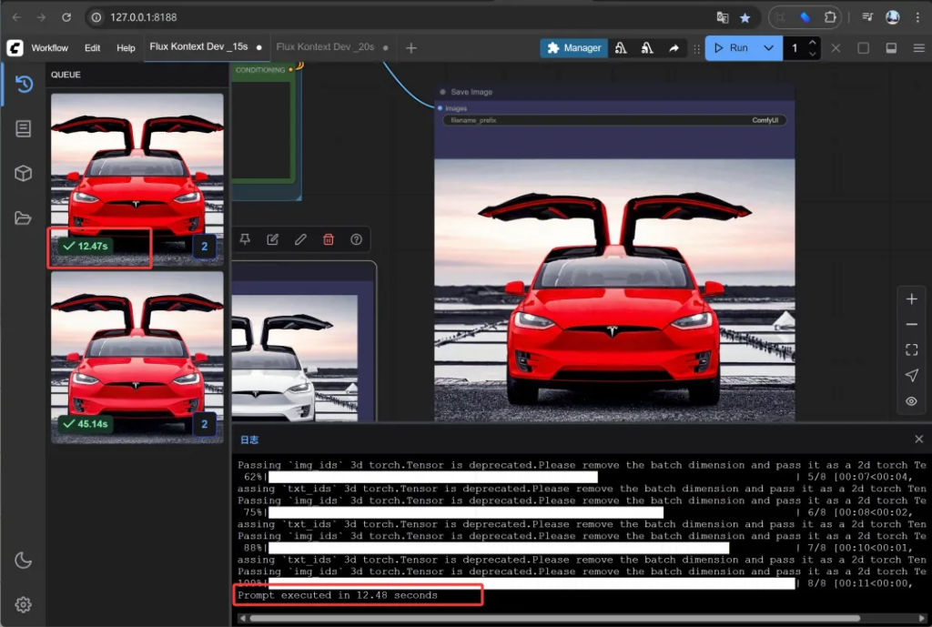Screen dimensions: 932x627
Task: Open the queue thumbnail marked 45.14s
Action: [x=137, y=358]
